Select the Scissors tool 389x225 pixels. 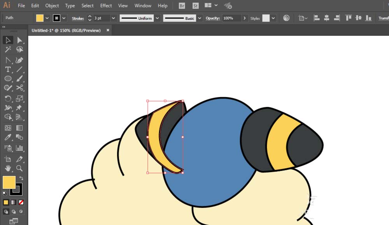[19, 88]
